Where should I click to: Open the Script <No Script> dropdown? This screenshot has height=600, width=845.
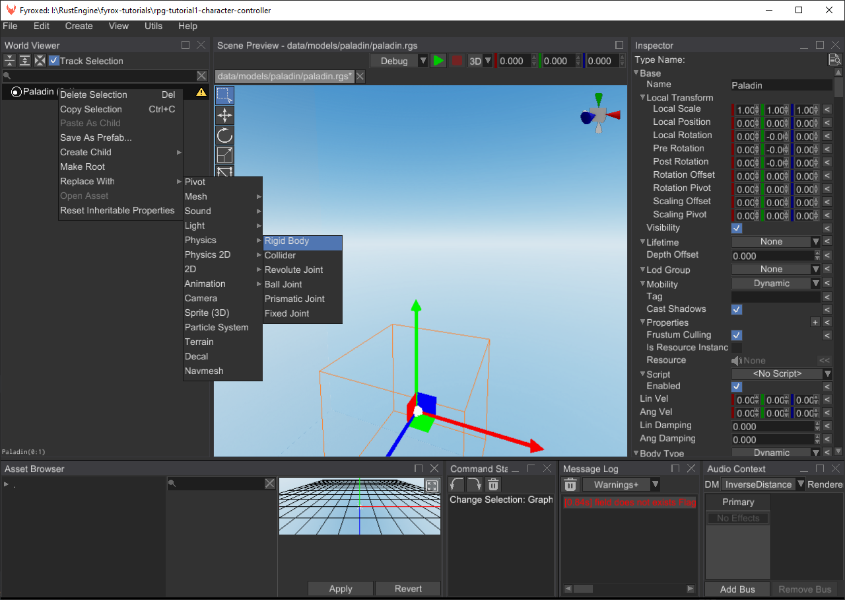tap(782, 374)
